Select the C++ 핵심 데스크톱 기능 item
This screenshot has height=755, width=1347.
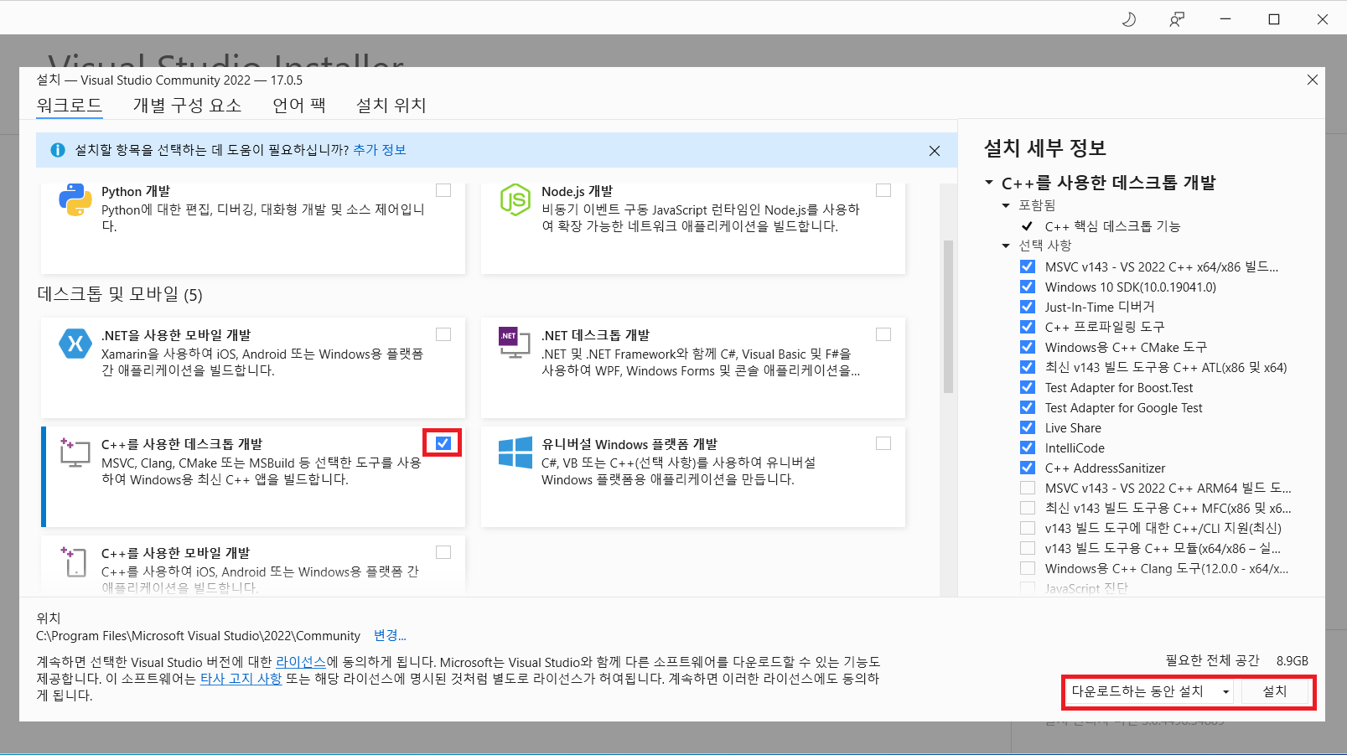pyautogui.click(x=1112, y=226)
